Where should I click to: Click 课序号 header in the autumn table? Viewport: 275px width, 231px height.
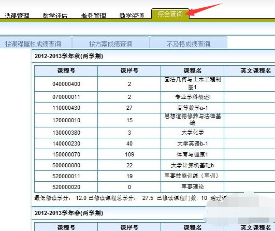click(129, 70)
